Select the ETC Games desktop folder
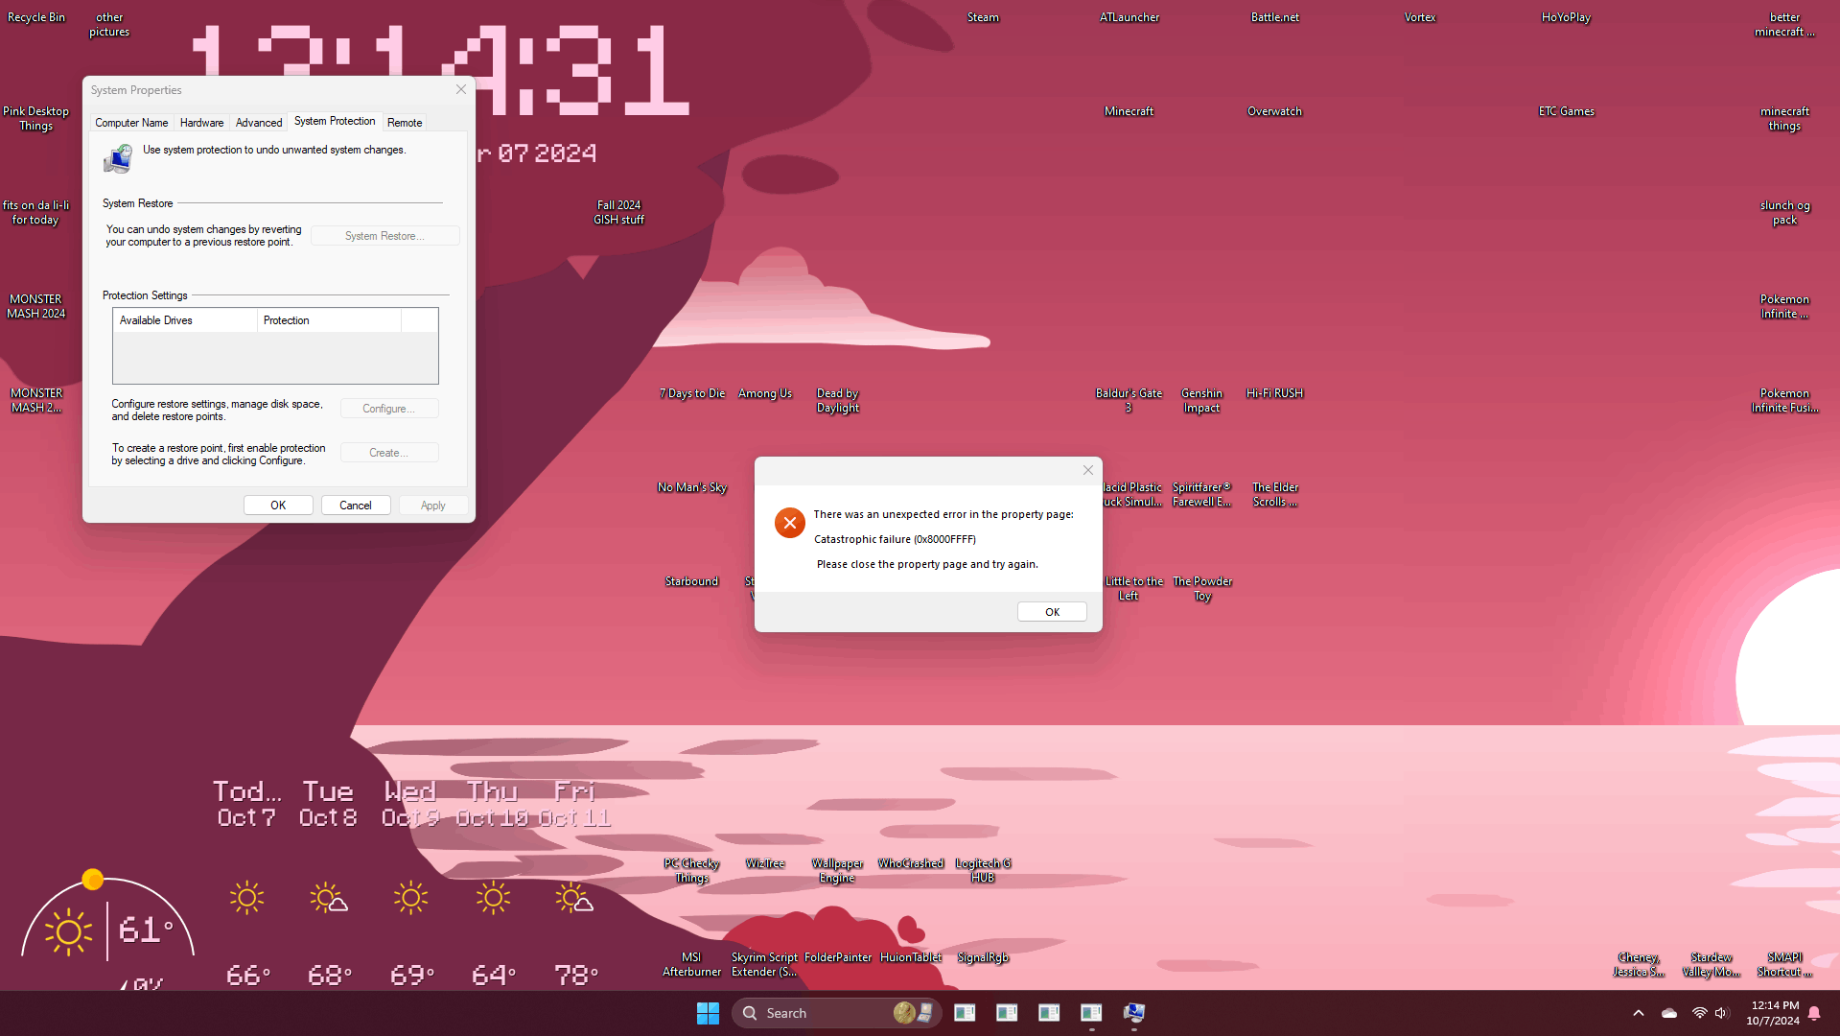Image resolution: width=1840 pixels, height=1036 pixels. coord(1567,111)
